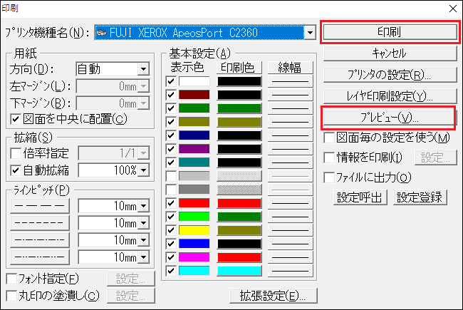This screenshot has height=310, width=463.
Task: Click the bright blue 表示色 swatch
Action: [x=194, y=244]
